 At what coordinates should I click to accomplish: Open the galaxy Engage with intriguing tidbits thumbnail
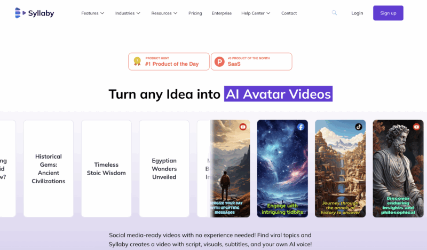[x=282, y=168]
